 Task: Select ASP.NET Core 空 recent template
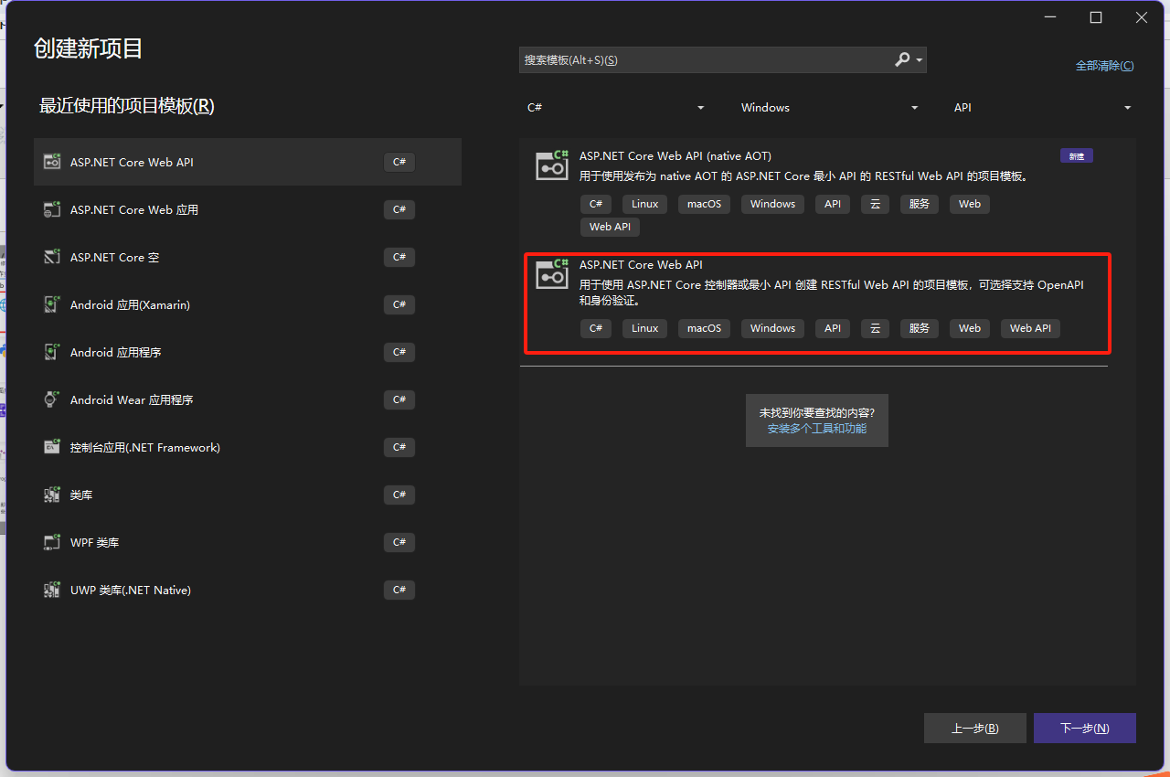point(248,257)
